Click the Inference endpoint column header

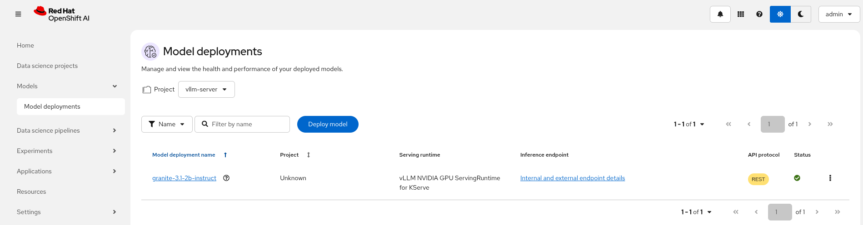pos(544,155)
